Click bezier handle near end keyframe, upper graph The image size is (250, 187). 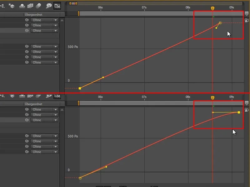(216, 28)
